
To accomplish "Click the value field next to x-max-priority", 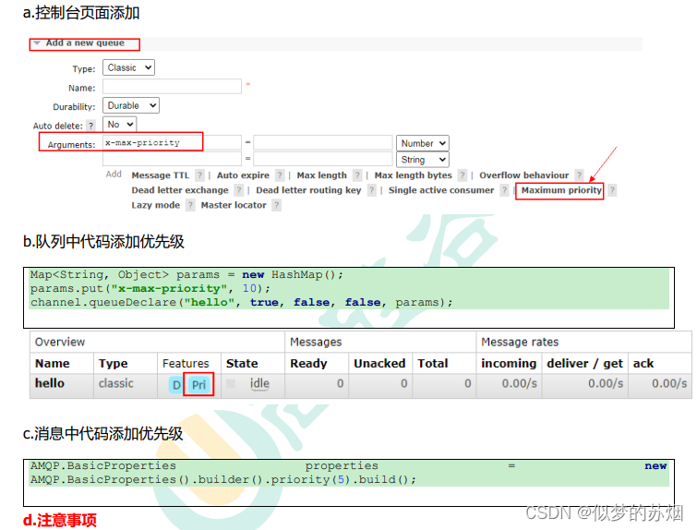I will 323,143.
